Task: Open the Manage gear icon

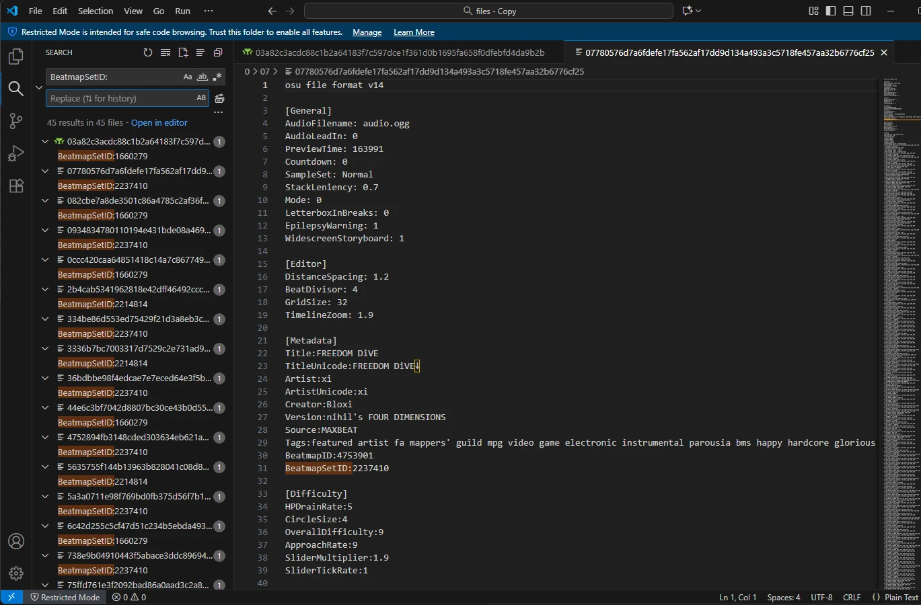Action: pyautogui.click(x=16, y=573)
